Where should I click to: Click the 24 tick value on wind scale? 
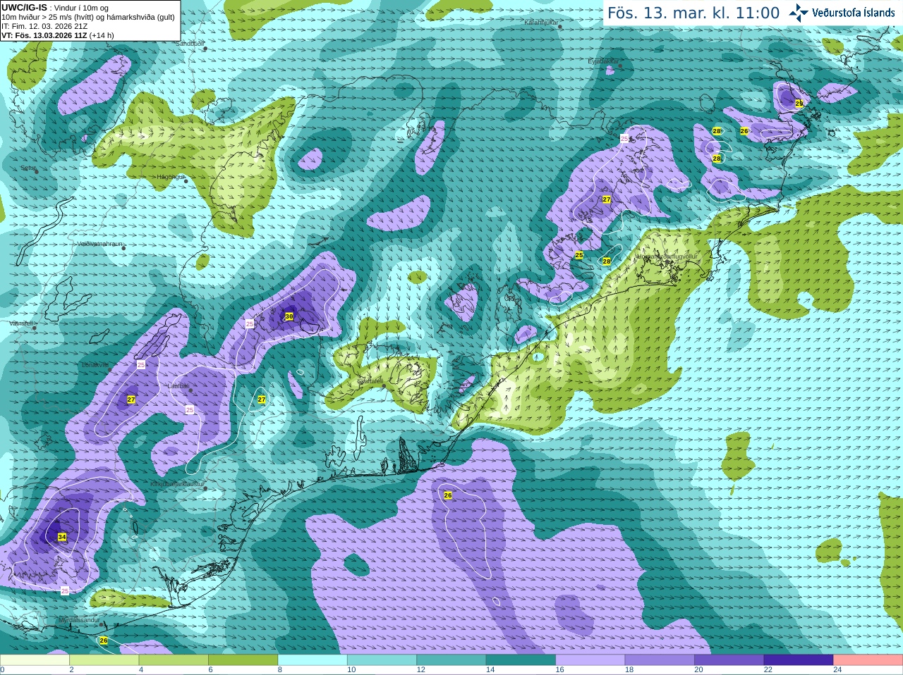click(x=837, y=670)
